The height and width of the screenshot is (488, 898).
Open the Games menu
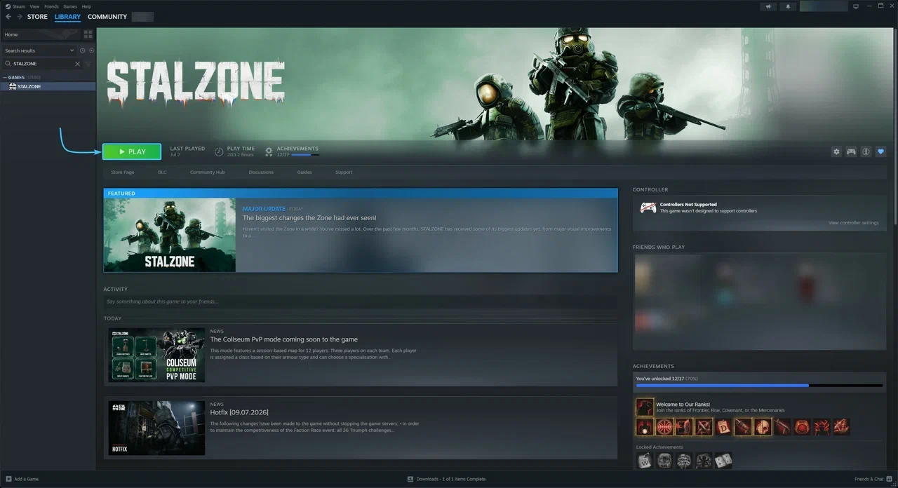[70, 6]
